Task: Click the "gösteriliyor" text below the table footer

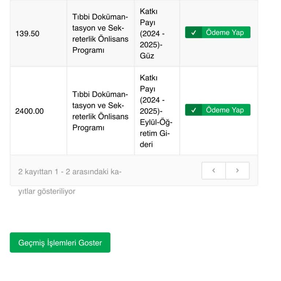Action: pos(55,191)
